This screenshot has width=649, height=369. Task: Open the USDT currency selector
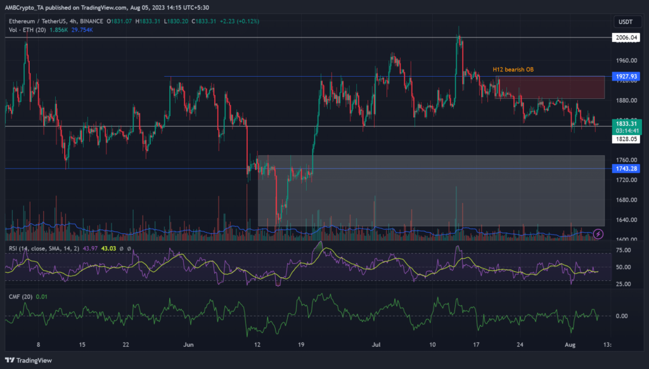[x=626, y=22]
